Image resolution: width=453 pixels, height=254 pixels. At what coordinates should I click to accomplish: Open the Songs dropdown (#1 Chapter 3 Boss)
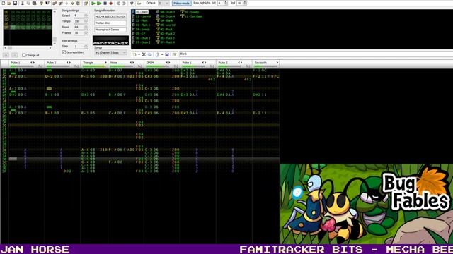pyautogui.click(x=110, y=52)
